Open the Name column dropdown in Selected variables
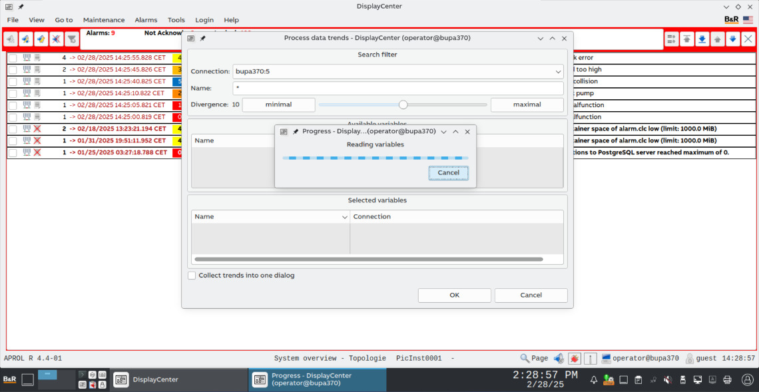Screen dimensions: 759x392 pos(344,217)
